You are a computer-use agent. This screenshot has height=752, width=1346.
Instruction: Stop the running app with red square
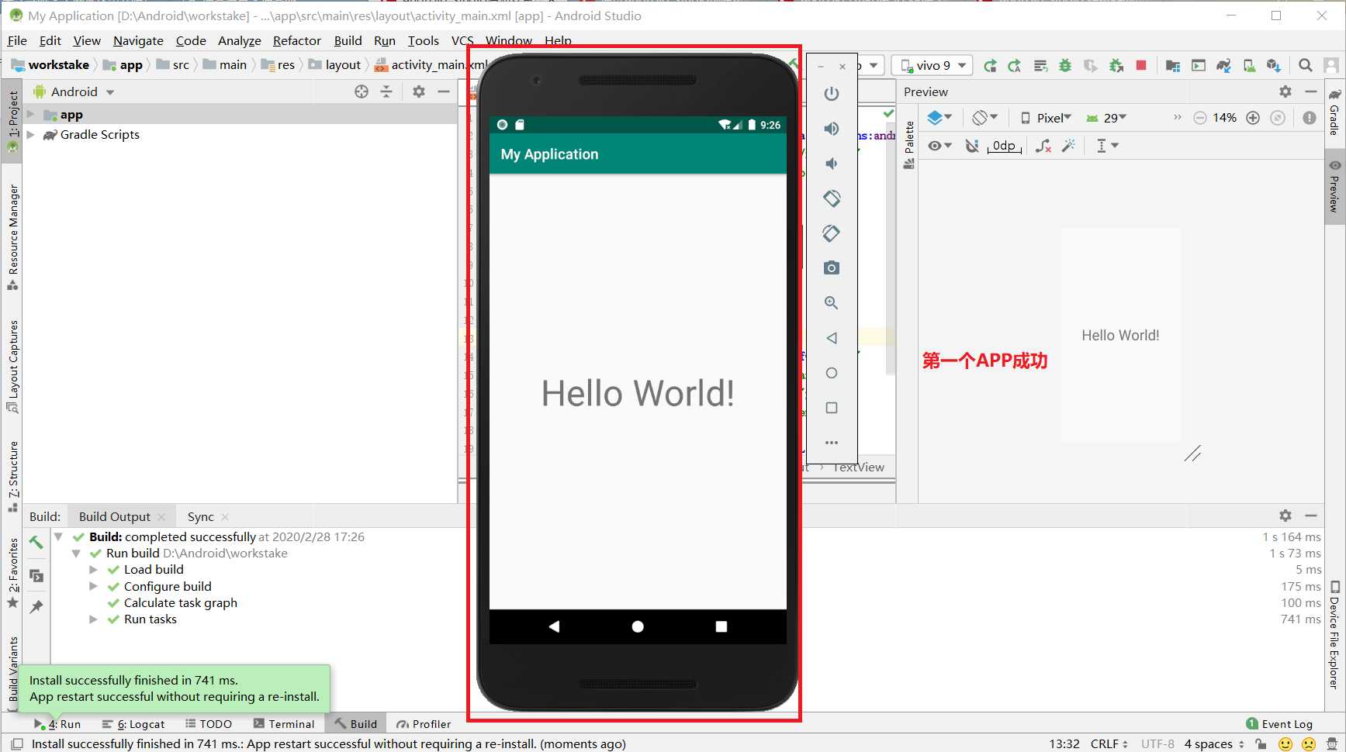[1141, 66]
